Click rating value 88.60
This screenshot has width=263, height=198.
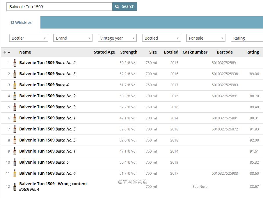(254, 174)
